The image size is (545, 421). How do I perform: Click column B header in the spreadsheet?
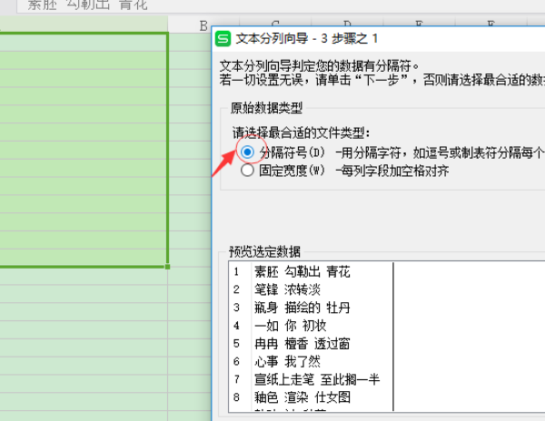point(203,25)
